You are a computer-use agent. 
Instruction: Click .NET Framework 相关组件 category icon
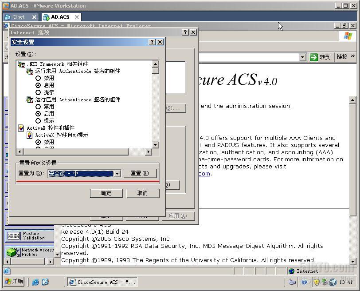[x=21, y=64]
